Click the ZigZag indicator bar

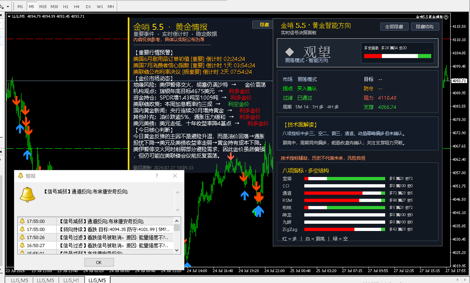(344, 229)
